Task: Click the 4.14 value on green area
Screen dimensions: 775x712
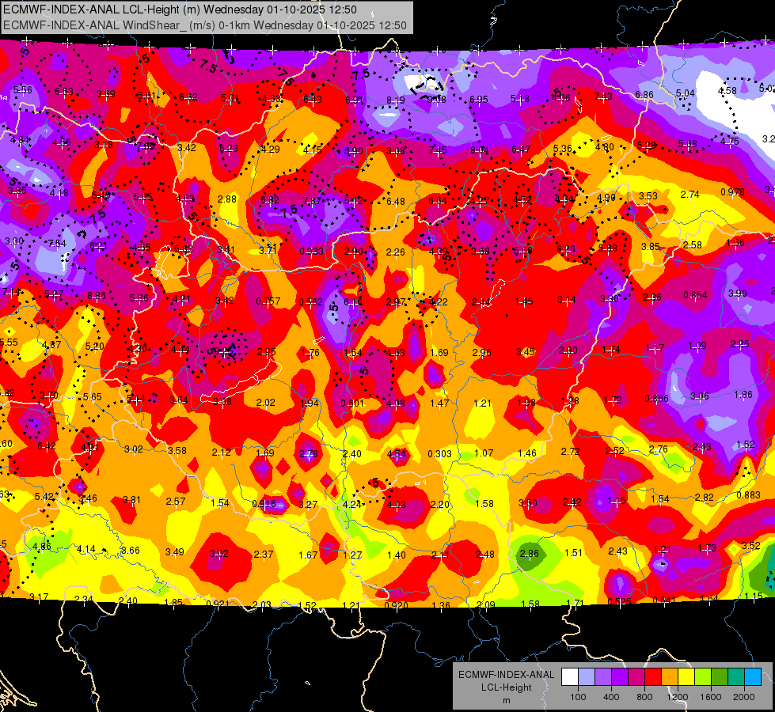Action: click(86, 548)
